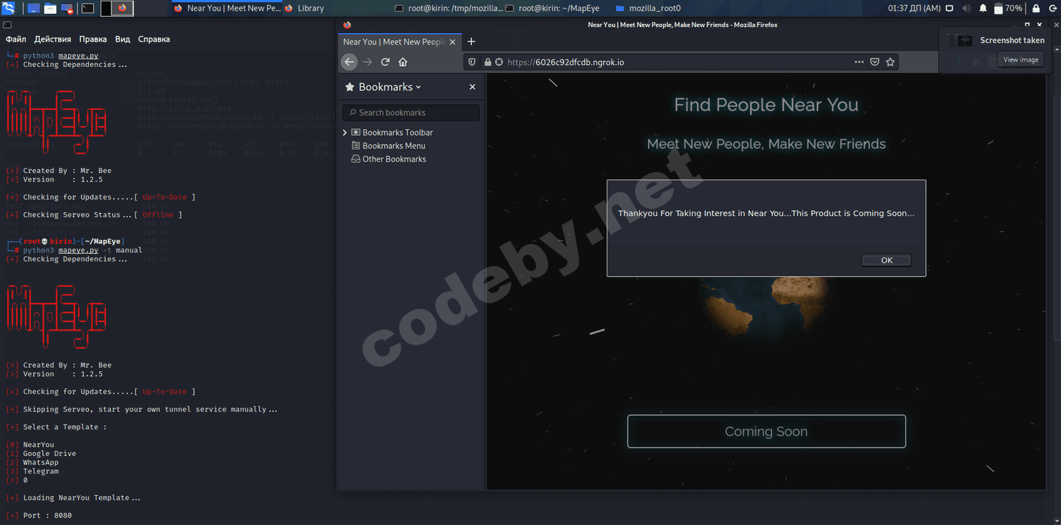Image resolution: width=1061 pixels, height=525 pixels.
Task: Select Bookmarks Toolbar tree item
Action: coord(392,133)
